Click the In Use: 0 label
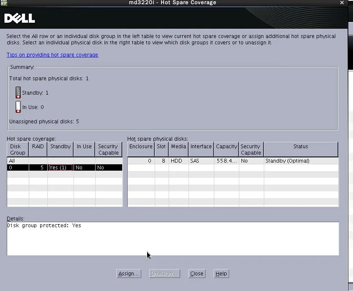Viewport: 353px width, 291px height. click(x=33, y=107)
